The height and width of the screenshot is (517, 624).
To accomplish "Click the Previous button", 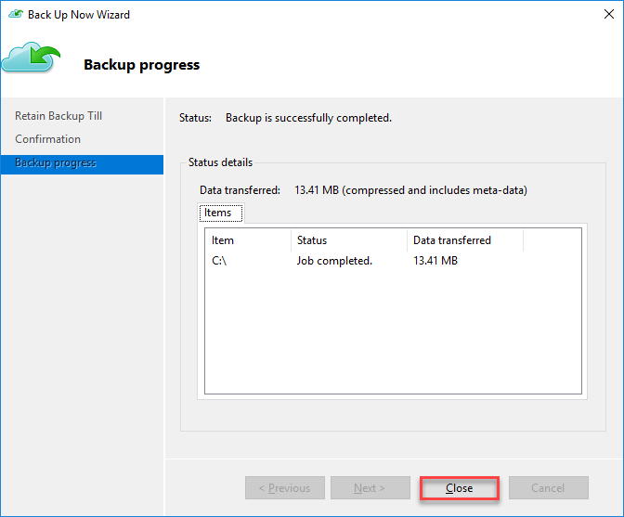I will 284,488.
